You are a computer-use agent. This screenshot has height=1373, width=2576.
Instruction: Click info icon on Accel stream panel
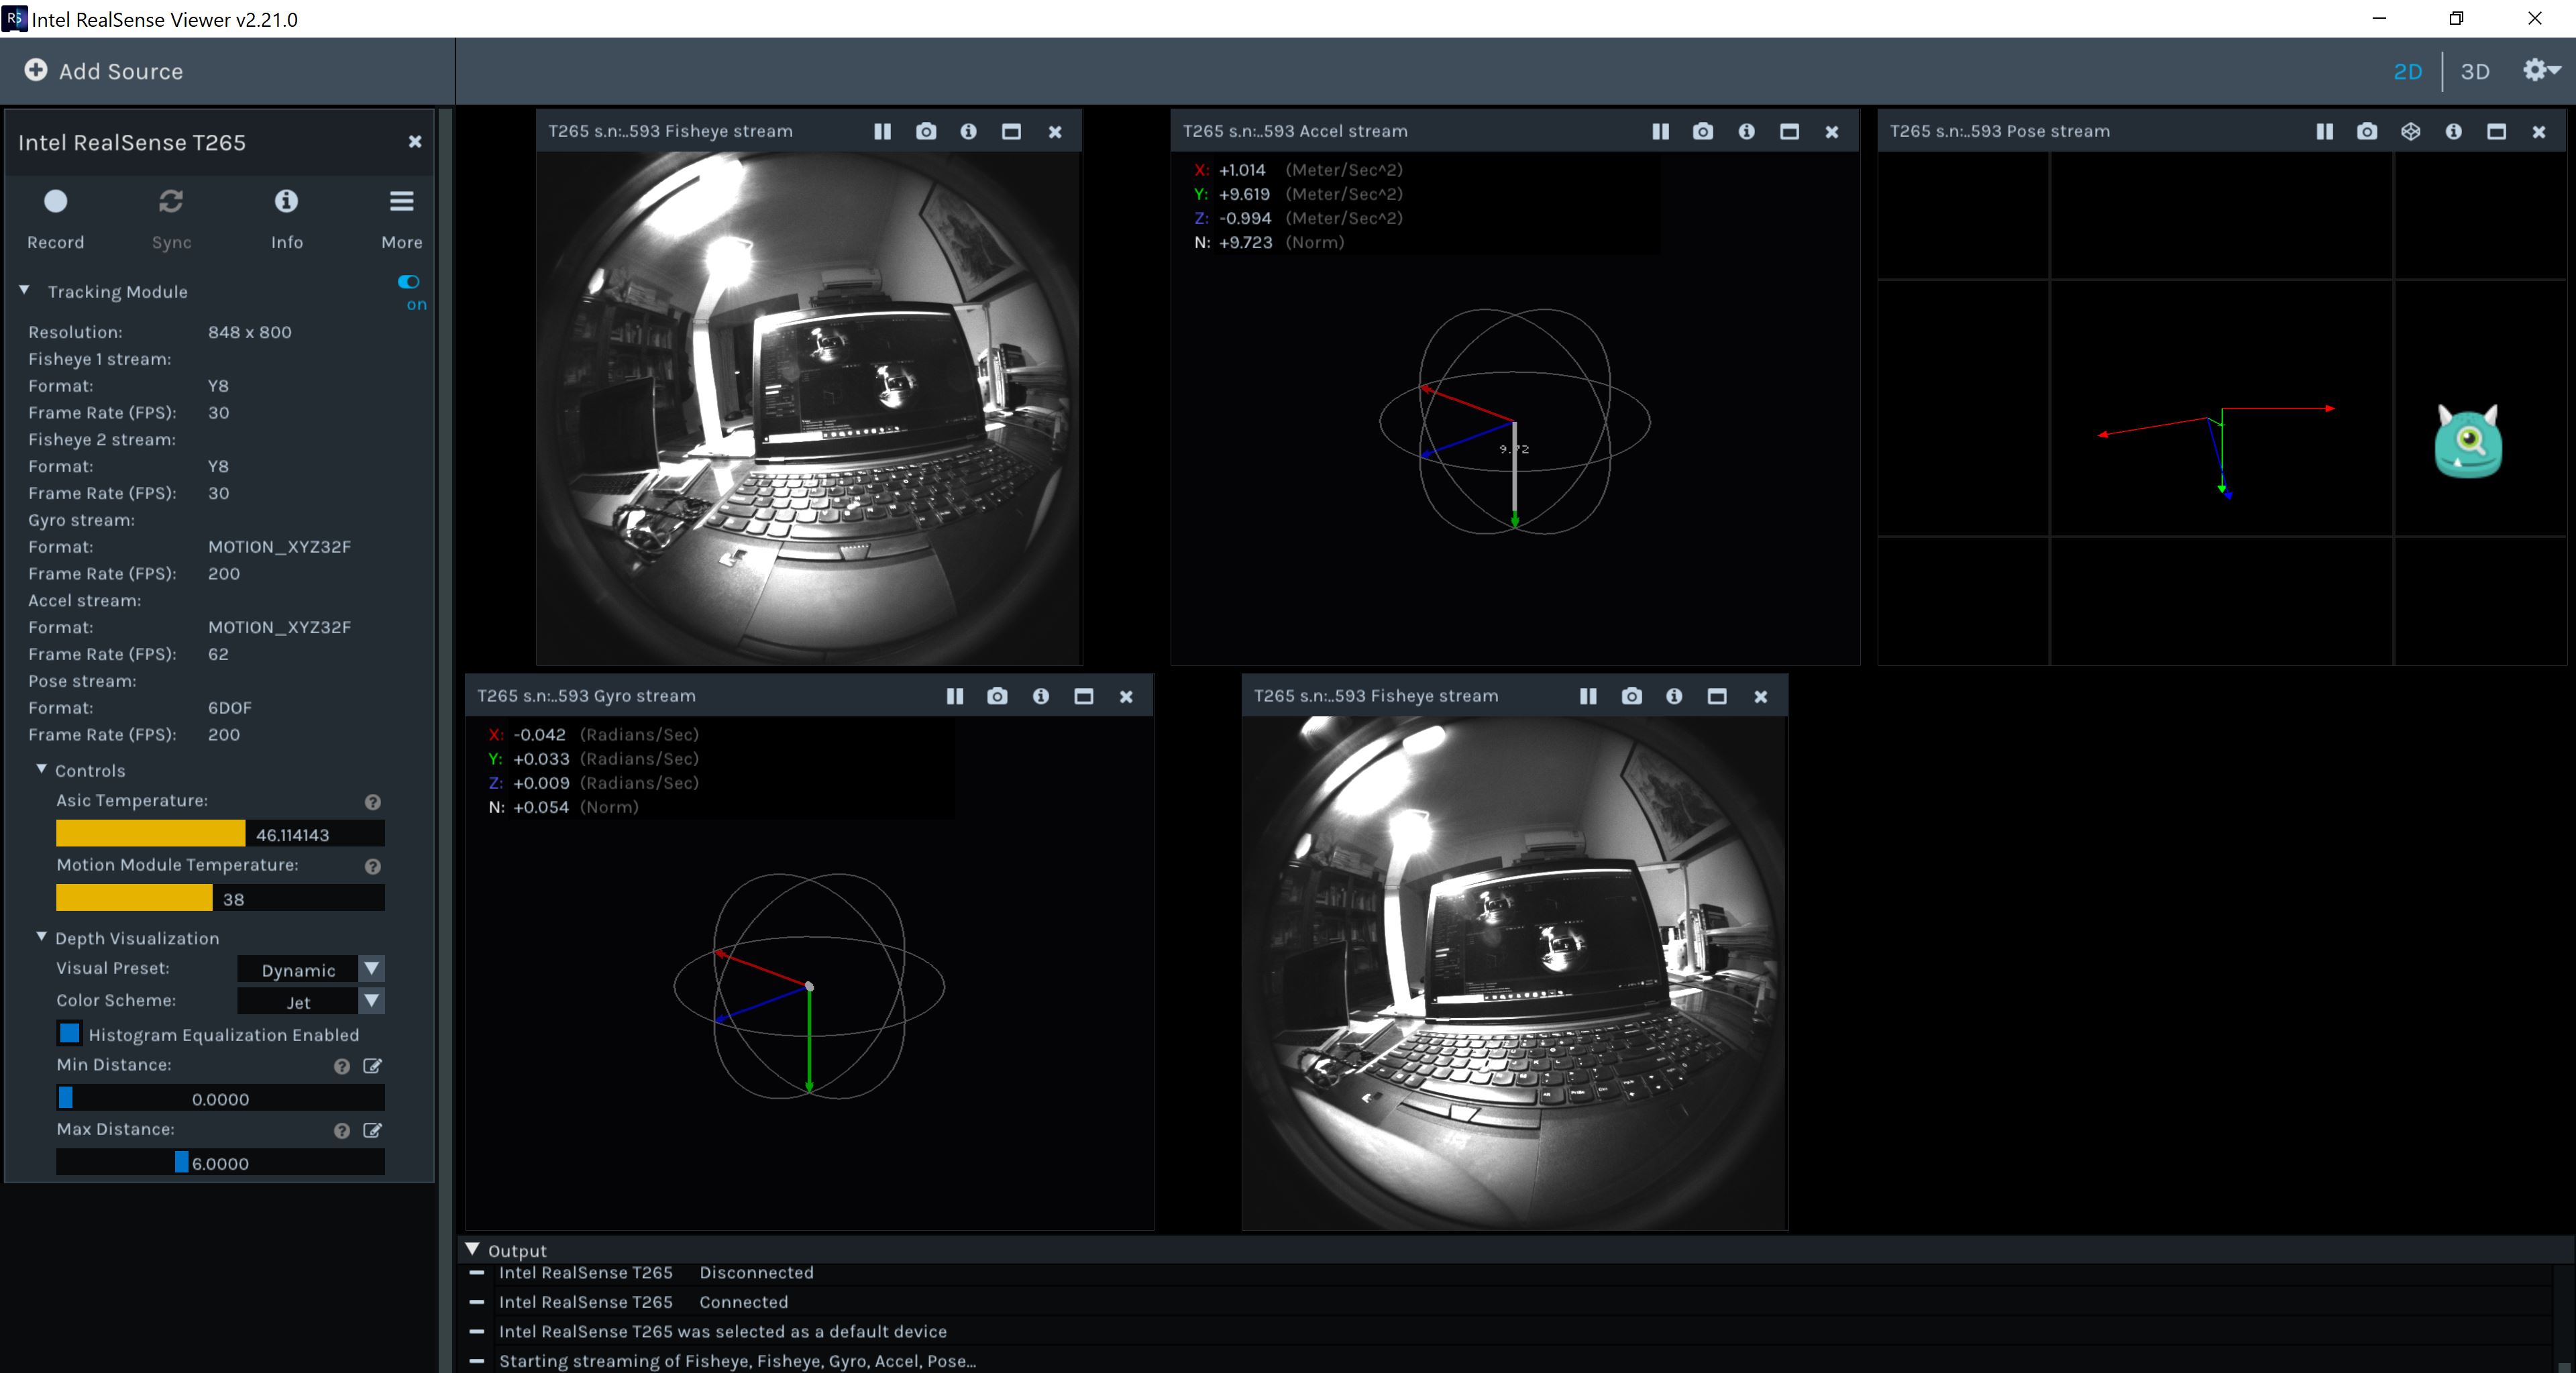click(x=1745, y=131)
